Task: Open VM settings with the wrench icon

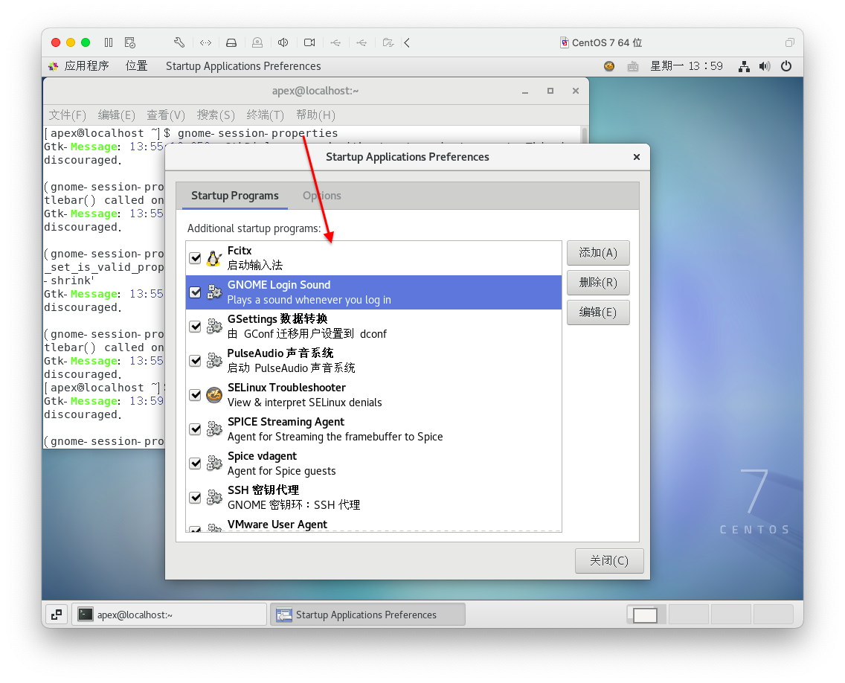Action: pos(179,42)
